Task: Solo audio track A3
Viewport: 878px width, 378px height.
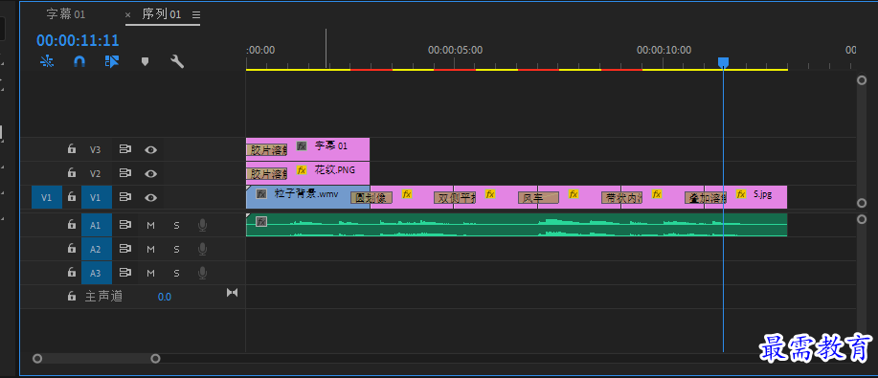Action: point(176,273)
